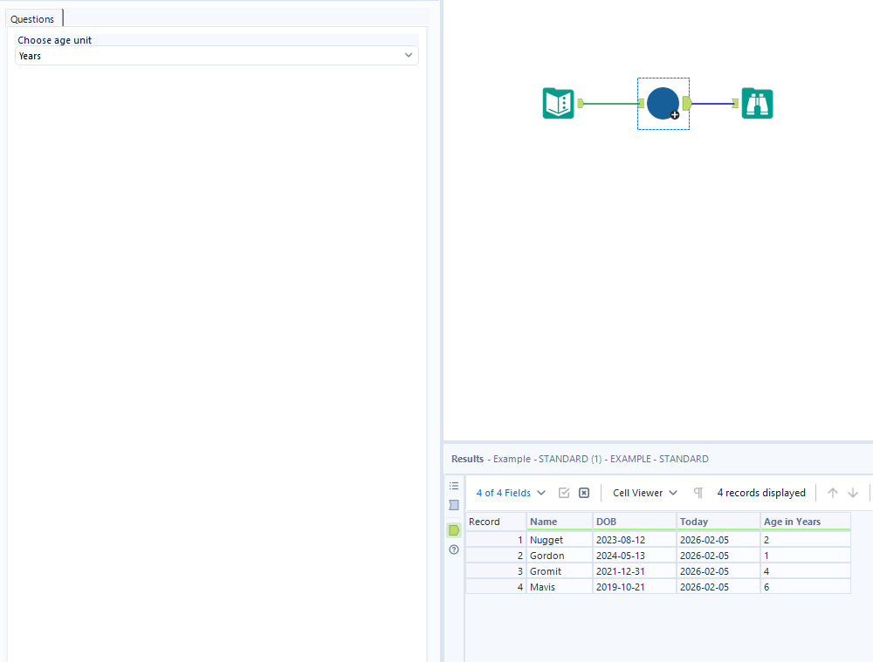Screen dimensions: 873x662
Task: Select the Today cell in Nugget's row
Action: [718, 540]
